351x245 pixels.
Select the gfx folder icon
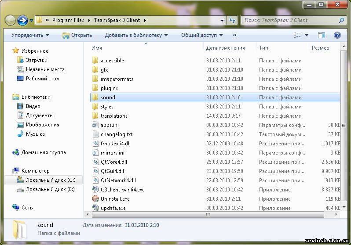pos(95,69)
